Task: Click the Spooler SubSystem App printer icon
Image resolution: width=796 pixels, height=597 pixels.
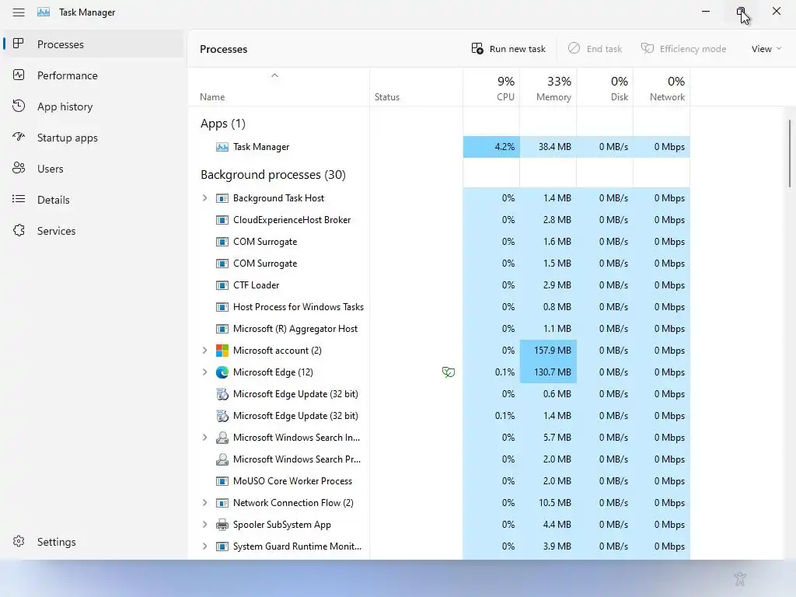Action: click(222, 525)
